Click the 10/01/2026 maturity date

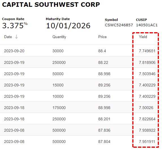pos(68,26)
